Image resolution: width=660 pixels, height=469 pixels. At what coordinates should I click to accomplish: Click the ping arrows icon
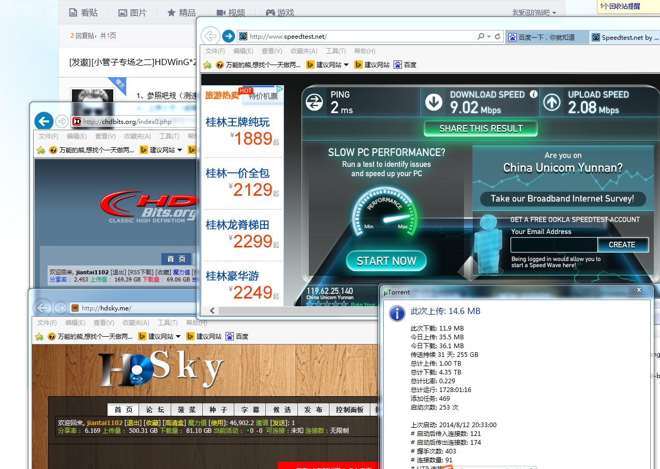(x=314, y=102)
